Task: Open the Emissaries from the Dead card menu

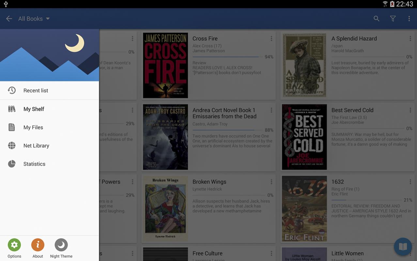Action: [x=271, y=110]
